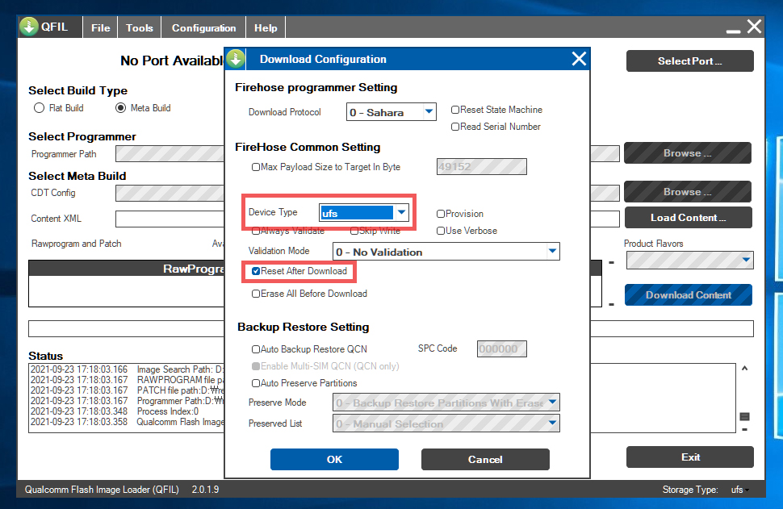Click the 'Qualcomm Flash Image Loader (QFIL)' status text
Viewport: 783px width, 509px height.
pyautogui.click(x=102, y=490)
